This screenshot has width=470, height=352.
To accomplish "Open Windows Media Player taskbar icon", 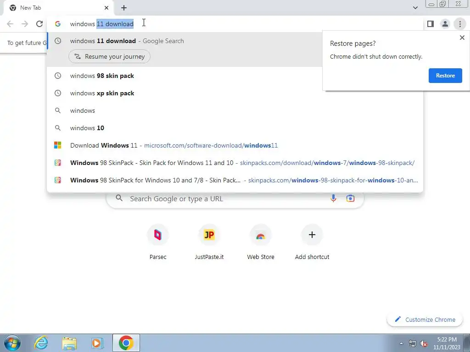I will coord(97,343).
